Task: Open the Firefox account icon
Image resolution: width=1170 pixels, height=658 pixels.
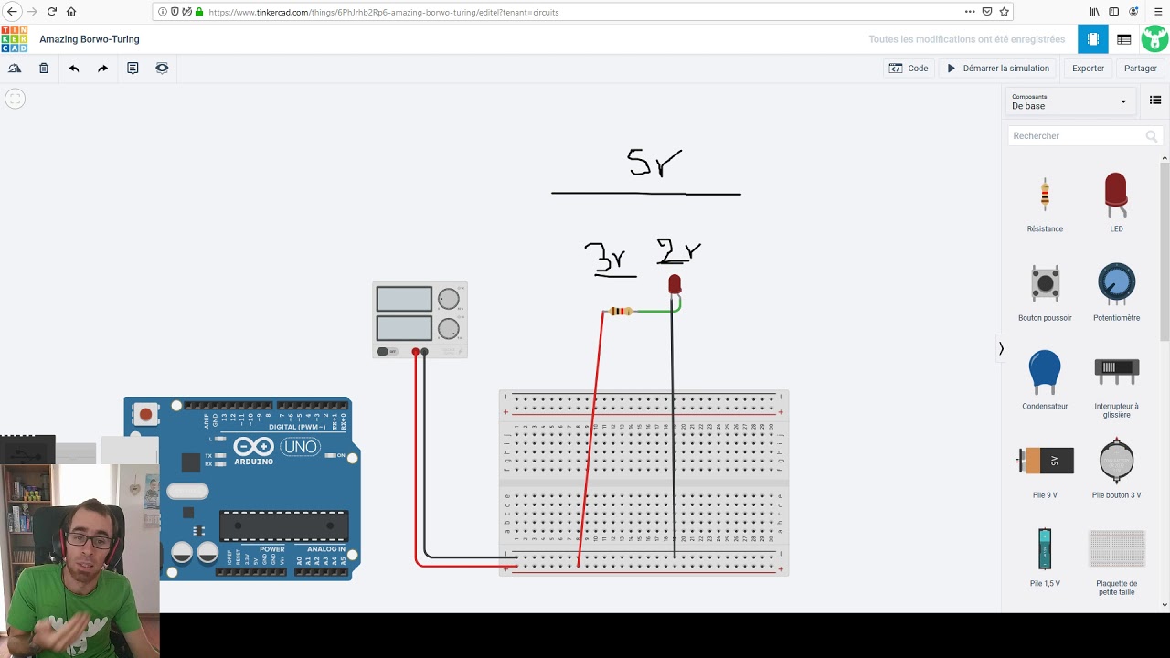Action: pyautogui.click(x=1133, y=12)
